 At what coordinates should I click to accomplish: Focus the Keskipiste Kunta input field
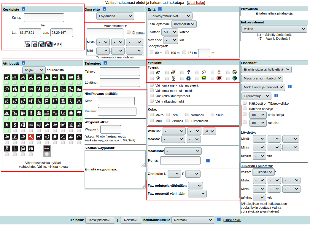(44, 17)
